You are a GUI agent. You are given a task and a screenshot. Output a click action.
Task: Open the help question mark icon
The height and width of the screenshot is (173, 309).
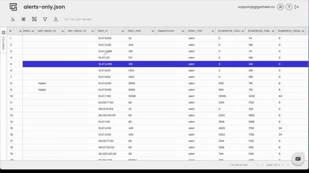(x=289, y=7)
